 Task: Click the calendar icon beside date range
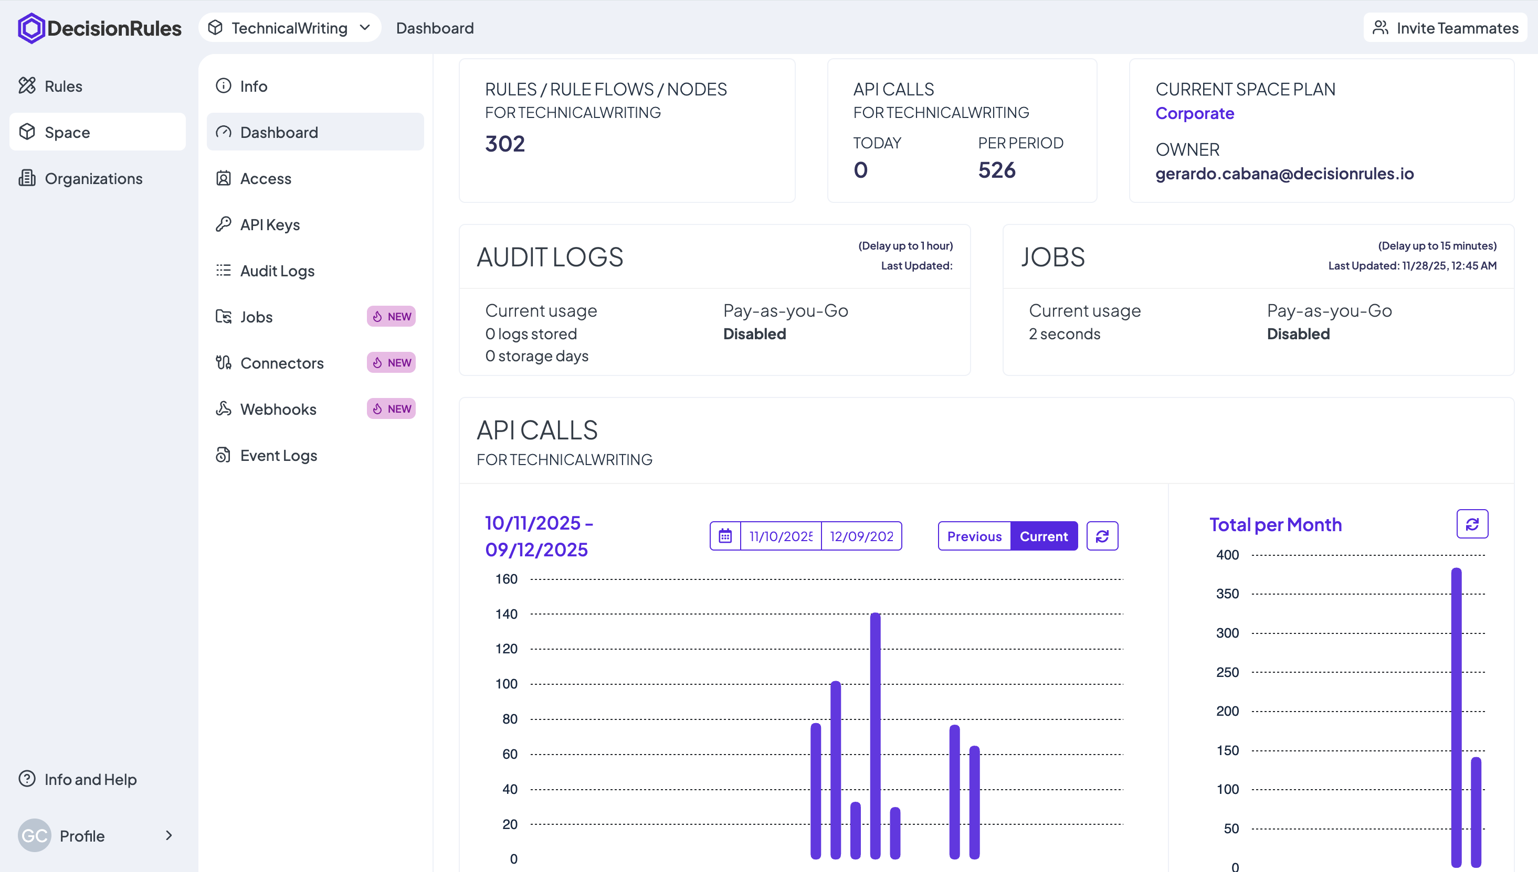pyautogui.click(x=725, y=536)
